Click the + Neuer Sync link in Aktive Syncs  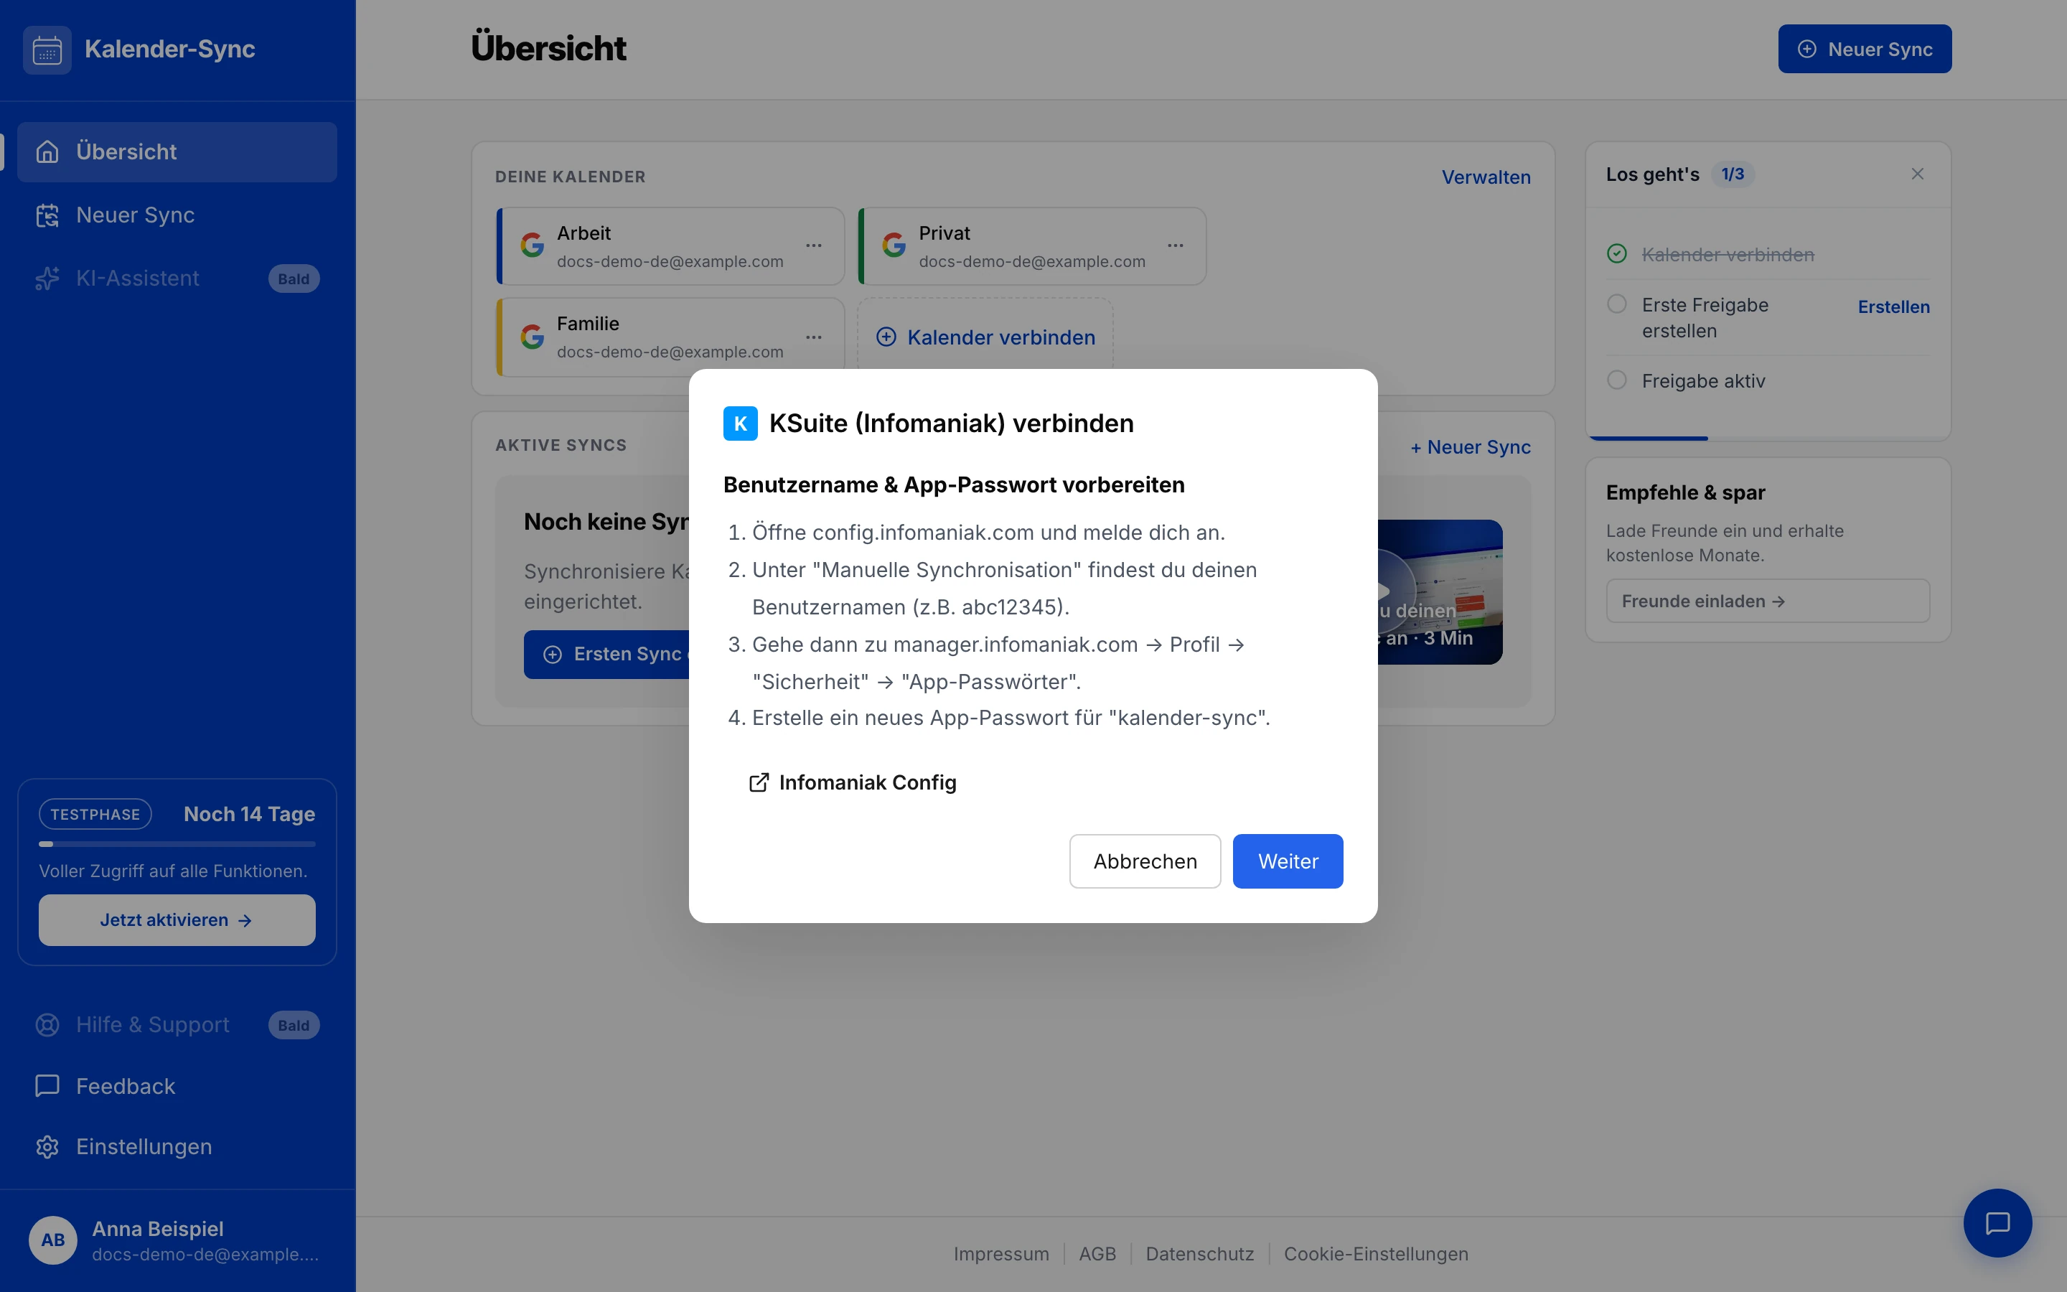click(1470, 447)
